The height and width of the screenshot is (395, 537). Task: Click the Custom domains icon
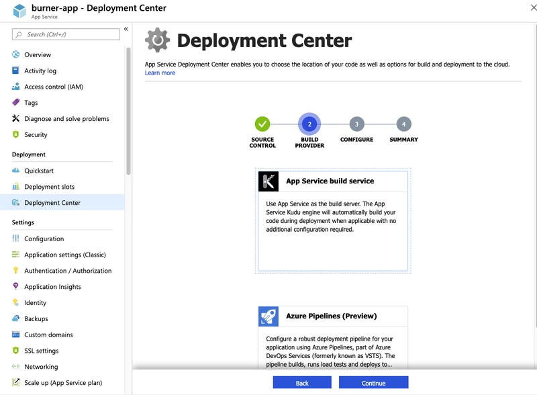click(x=15, y=335)
